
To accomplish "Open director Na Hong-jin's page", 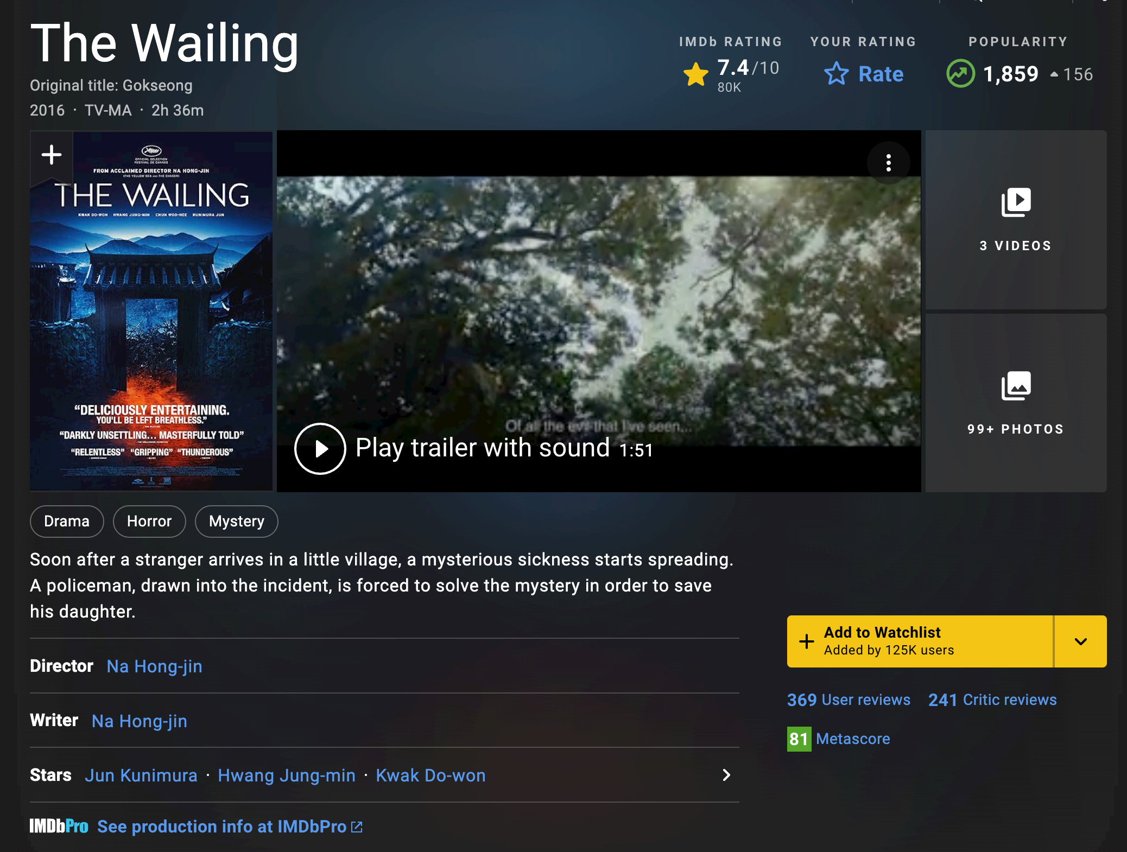I will coord(155,666).
